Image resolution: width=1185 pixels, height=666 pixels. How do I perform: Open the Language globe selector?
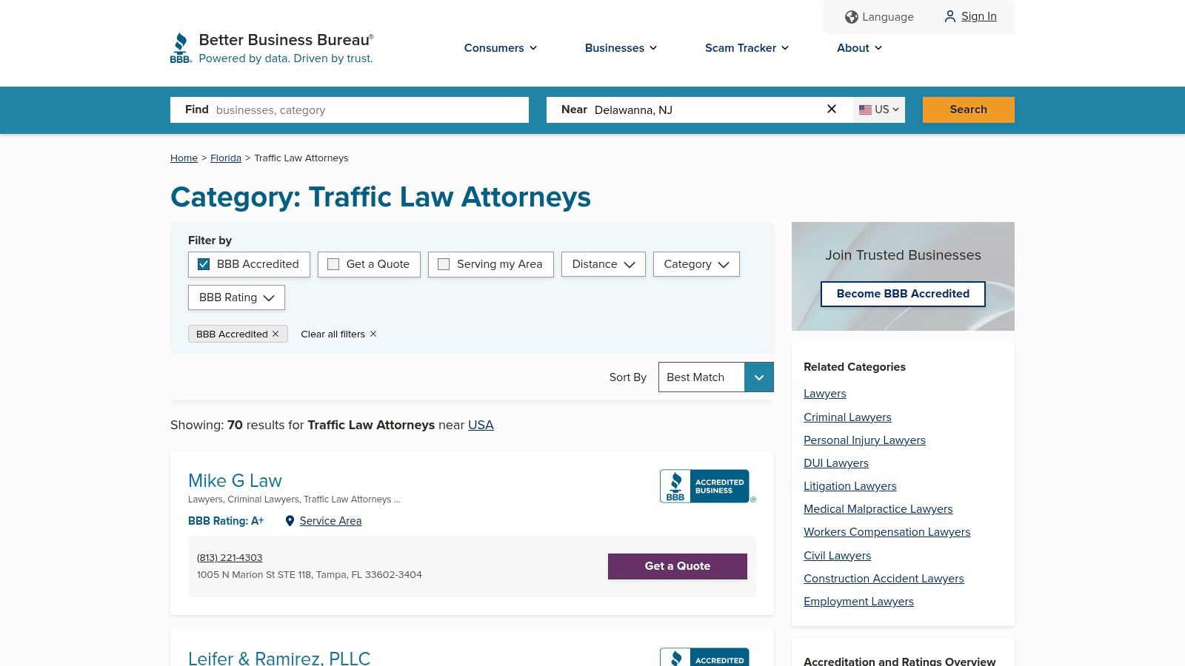point(852,16)
